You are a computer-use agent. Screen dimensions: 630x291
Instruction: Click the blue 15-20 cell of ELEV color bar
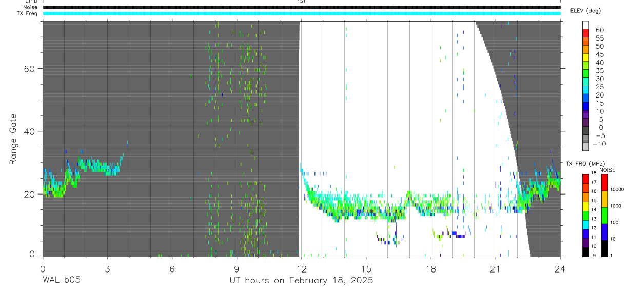pyautogui.click(x=586, y=99)
